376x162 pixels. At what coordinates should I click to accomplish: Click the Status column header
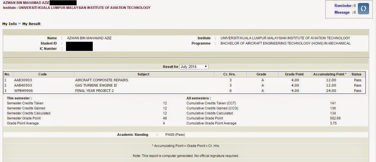point(357,74)
